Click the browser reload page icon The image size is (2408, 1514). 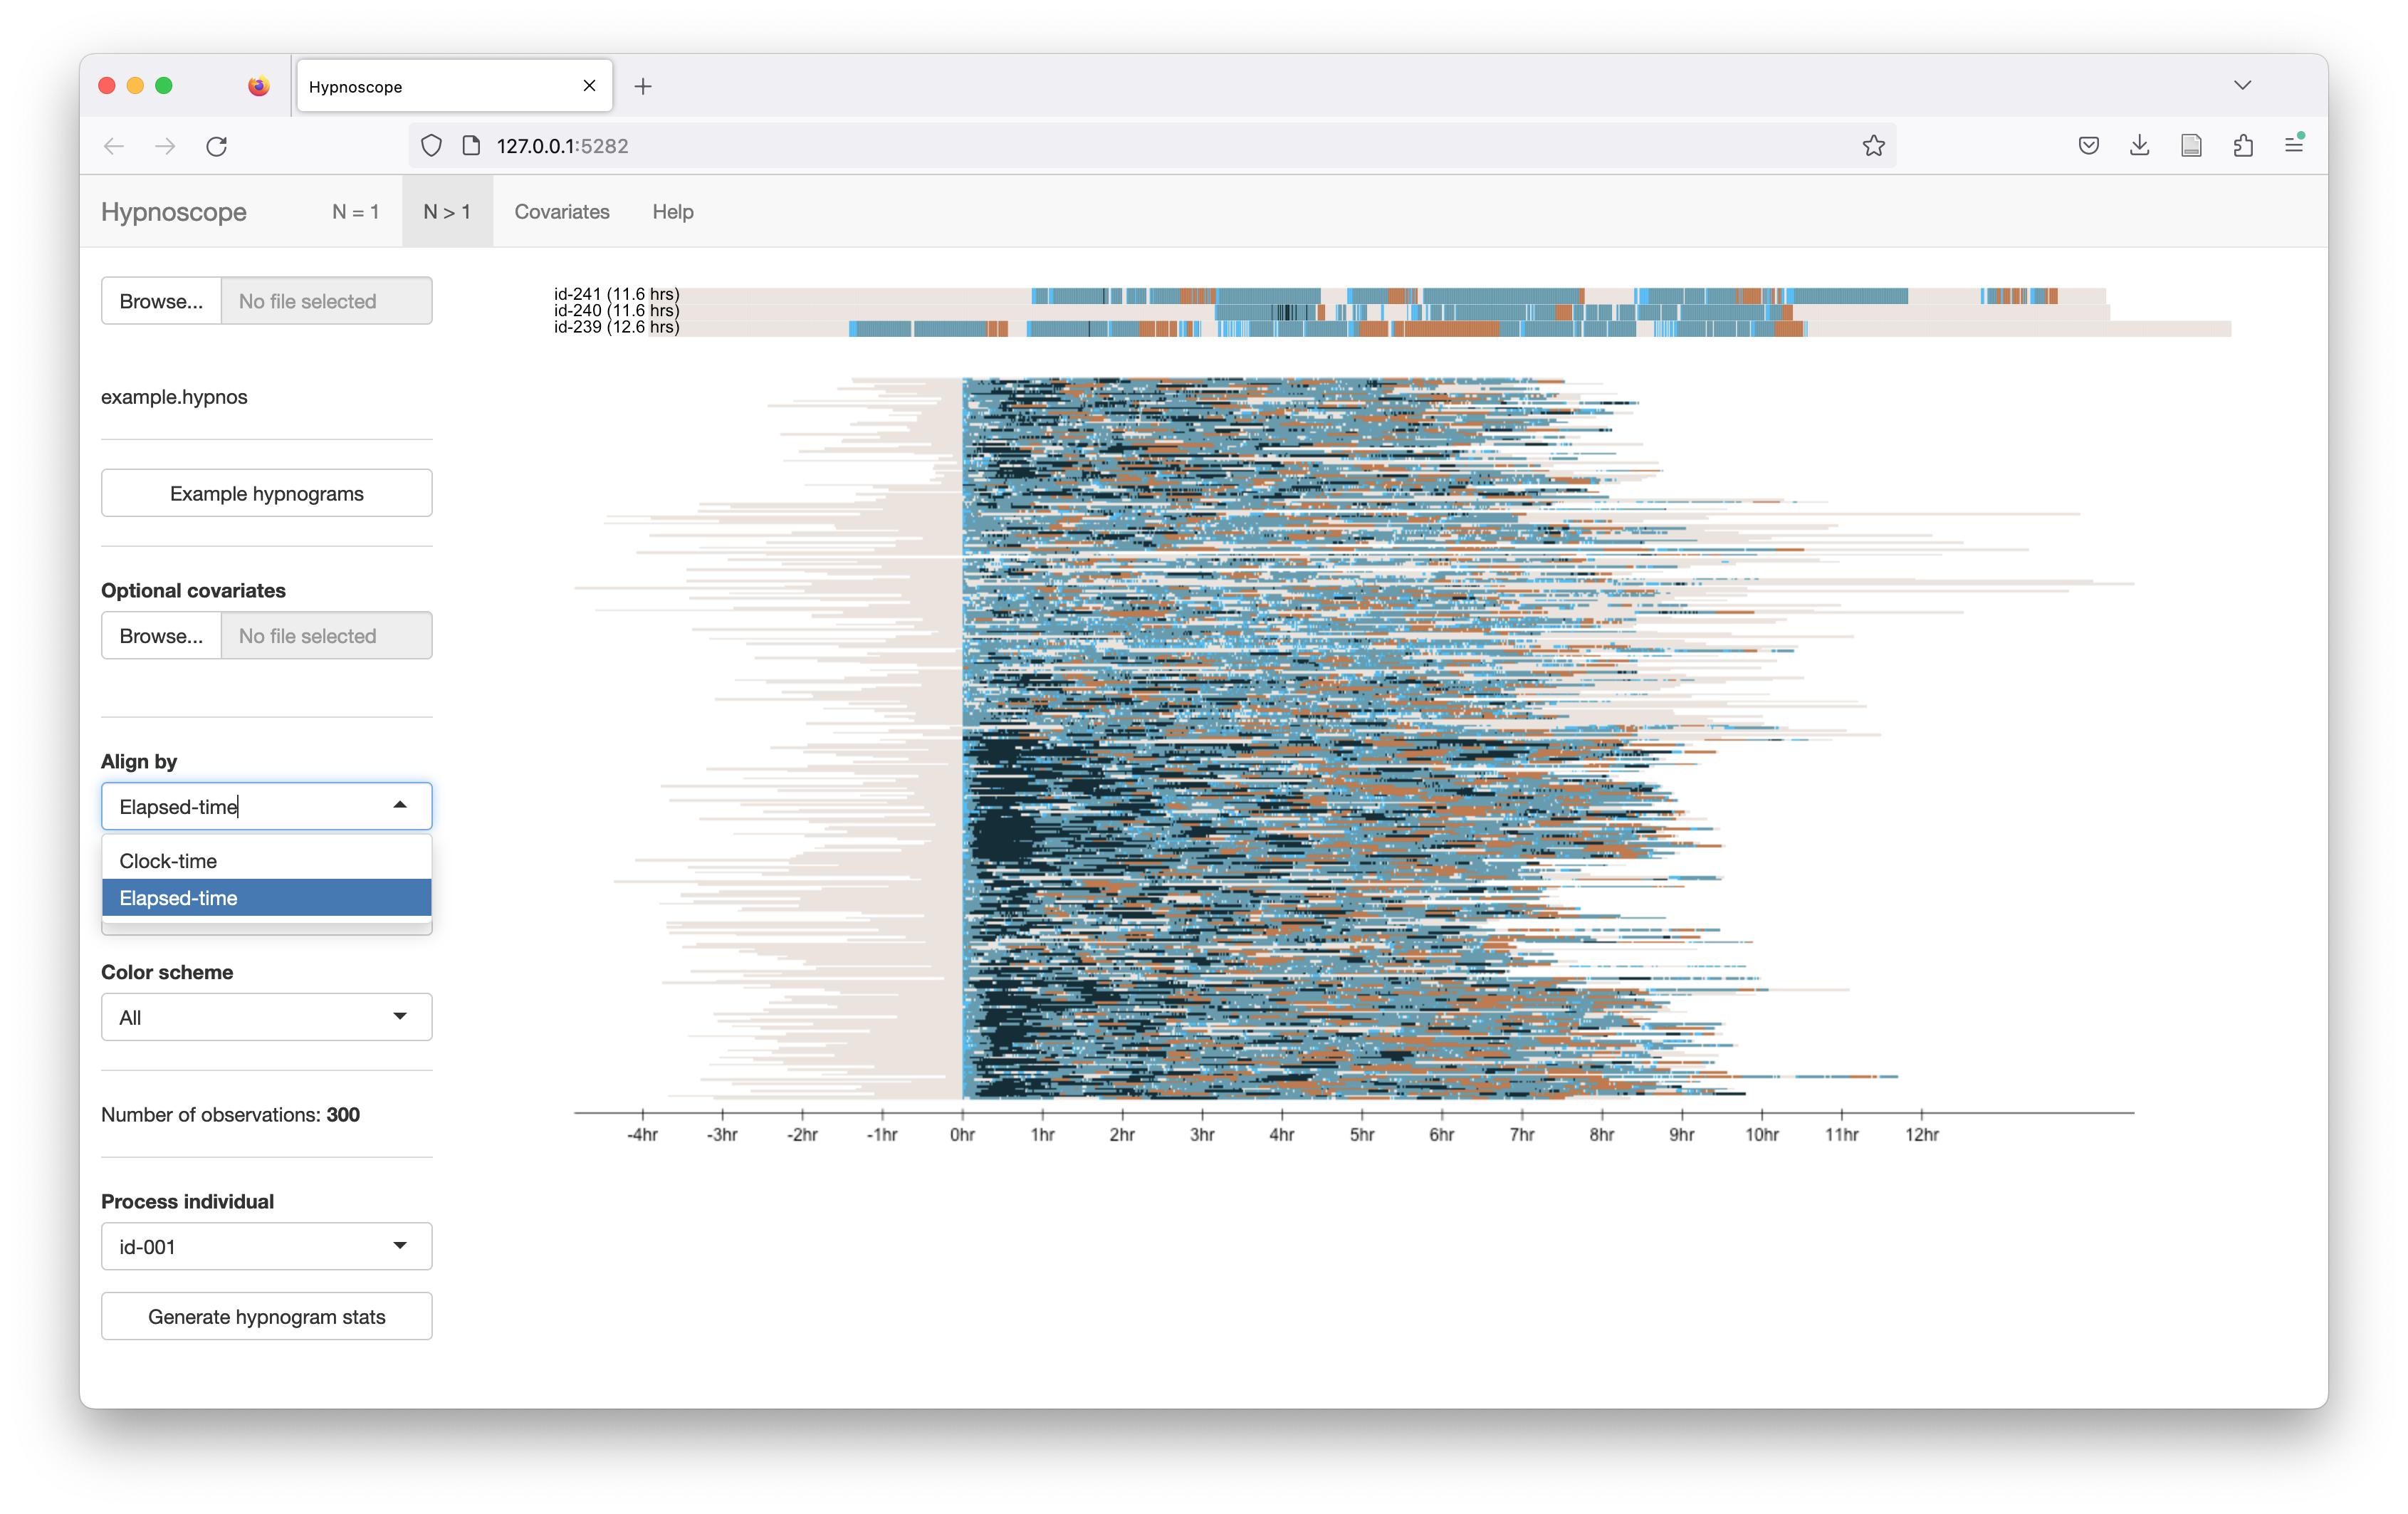[216, 146]
